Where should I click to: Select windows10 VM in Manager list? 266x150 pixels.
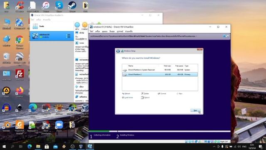pyautogui.click(x=52, y=36)
